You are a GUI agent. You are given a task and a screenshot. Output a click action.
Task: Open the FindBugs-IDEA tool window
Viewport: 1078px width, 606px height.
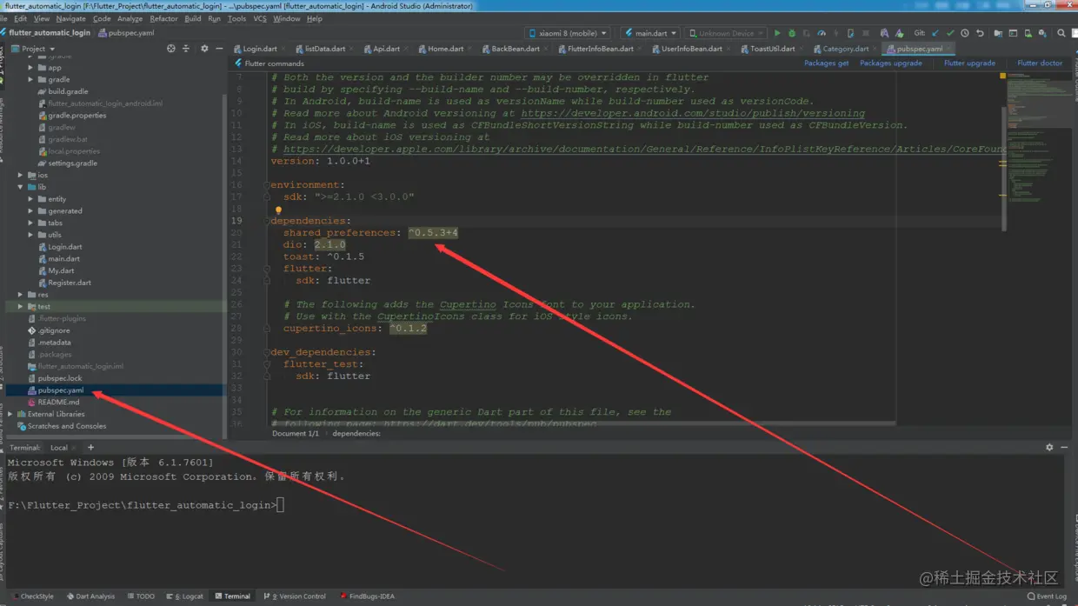click(x=367, y=596)
